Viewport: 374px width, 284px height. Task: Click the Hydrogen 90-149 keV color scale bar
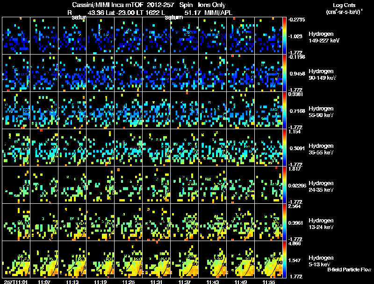(284, 73)
